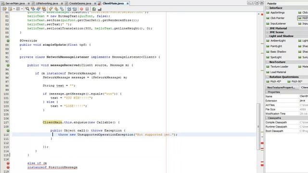Select AmbientLight palette item
The width and height of the screenshot is (308, 173).
coord(276,40)
